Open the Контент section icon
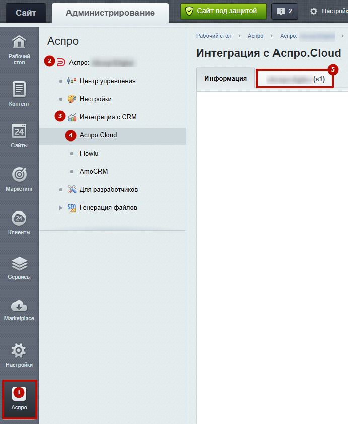Screen dimensions: 348x424 (19, 94)
